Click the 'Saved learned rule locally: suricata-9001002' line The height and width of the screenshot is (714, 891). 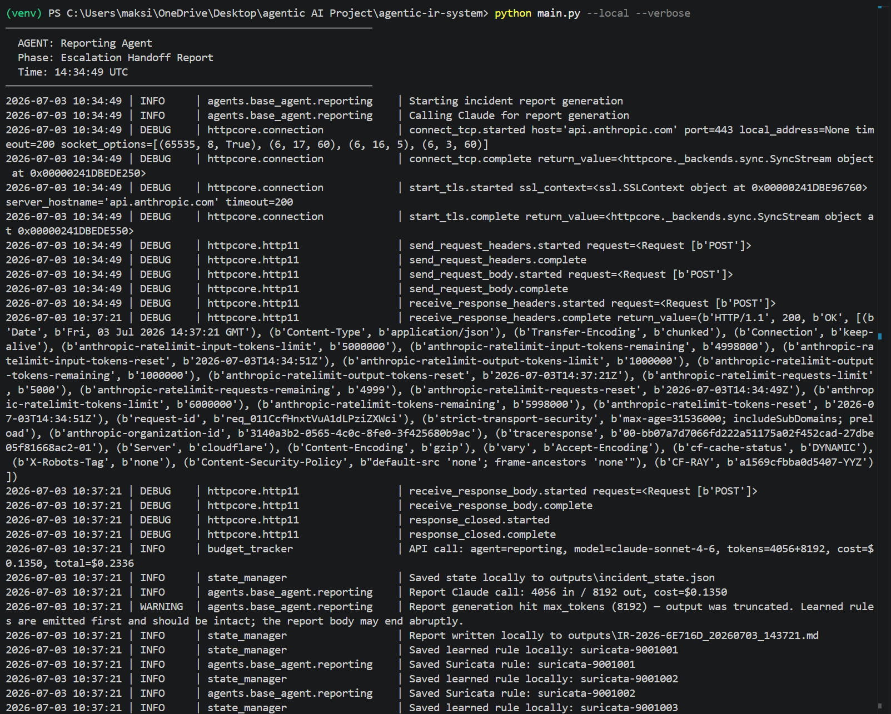pyautogui.click(x=544, y=679)
